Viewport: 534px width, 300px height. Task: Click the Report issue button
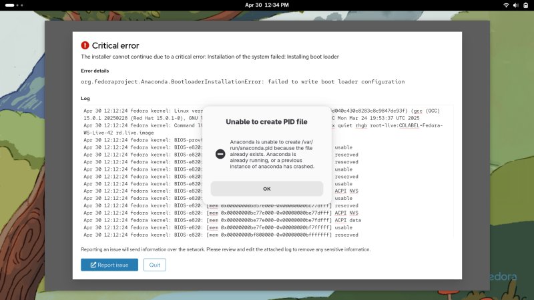coord(109,265)
